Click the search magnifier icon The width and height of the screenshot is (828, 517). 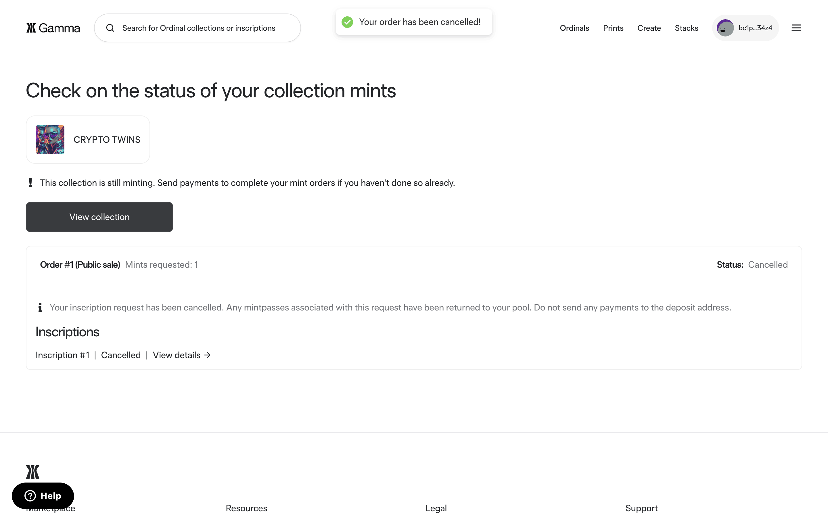coord(110,28)
